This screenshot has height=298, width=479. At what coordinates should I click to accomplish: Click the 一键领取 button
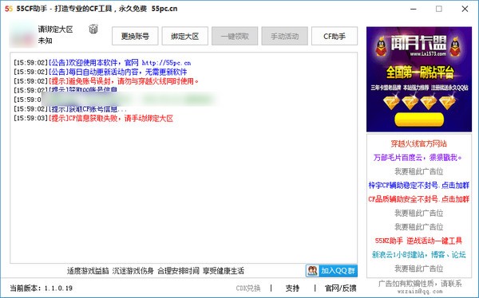click(x=235, y=36)
